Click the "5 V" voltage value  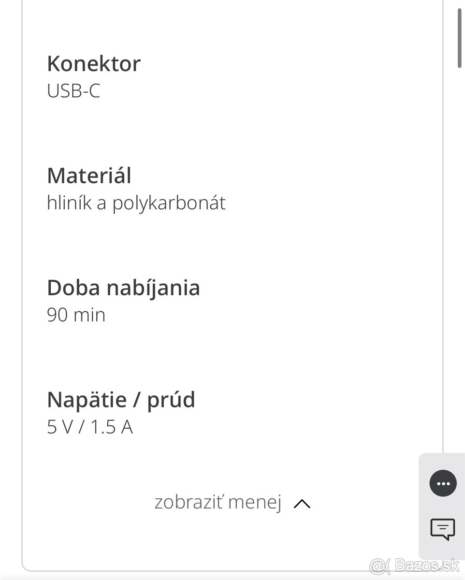coord(58,427)
